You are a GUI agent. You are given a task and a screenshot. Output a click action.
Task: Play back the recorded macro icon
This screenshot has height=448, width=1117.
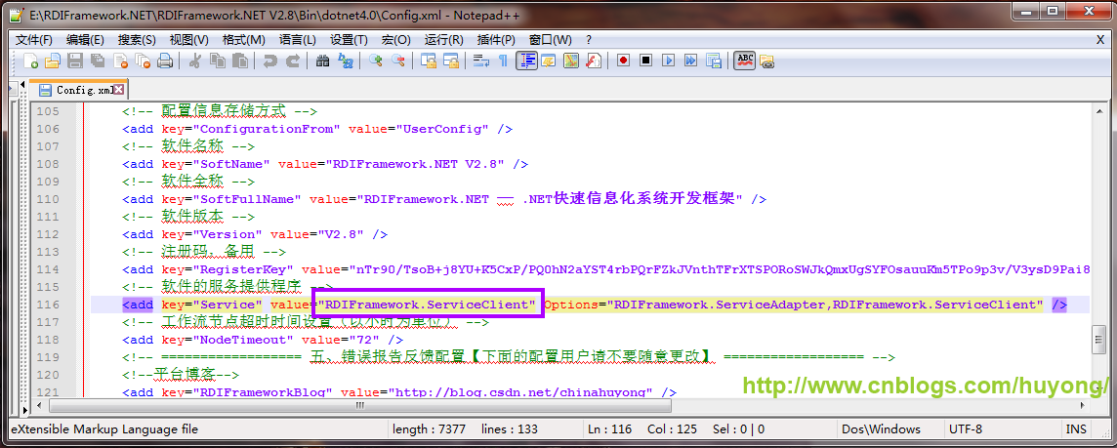[x=668, y=61]
